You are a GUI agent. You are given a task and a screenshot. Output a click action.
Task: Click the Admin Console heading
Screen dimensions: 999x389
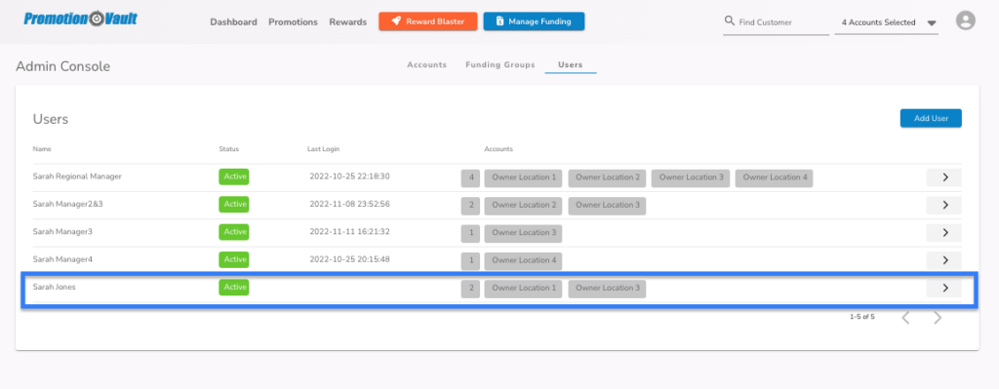tap(63, 66)
